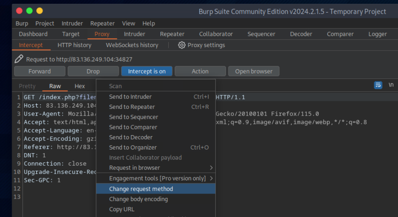The height and width of the screenshot is (217, 398).
Task: Open Proxy settings via gear icon
Action: click(x=182, y=45)
